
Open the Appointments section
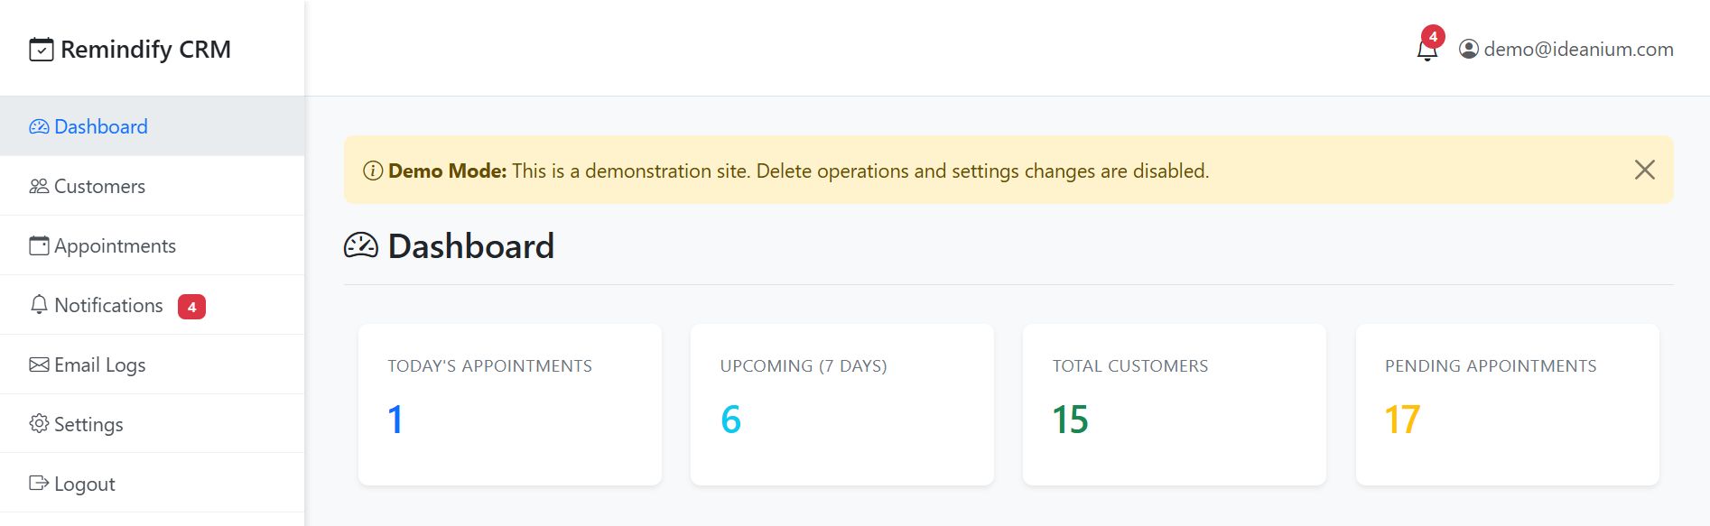(115, 246)
